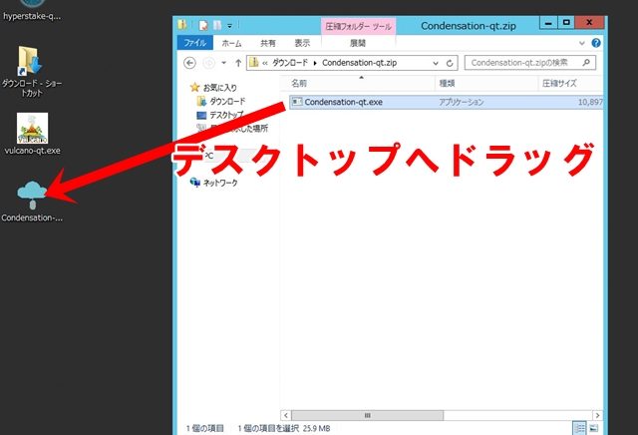The image size is (638, 435).
Task: Click the quick access properties icon
Action: click(x=203, y=26)
